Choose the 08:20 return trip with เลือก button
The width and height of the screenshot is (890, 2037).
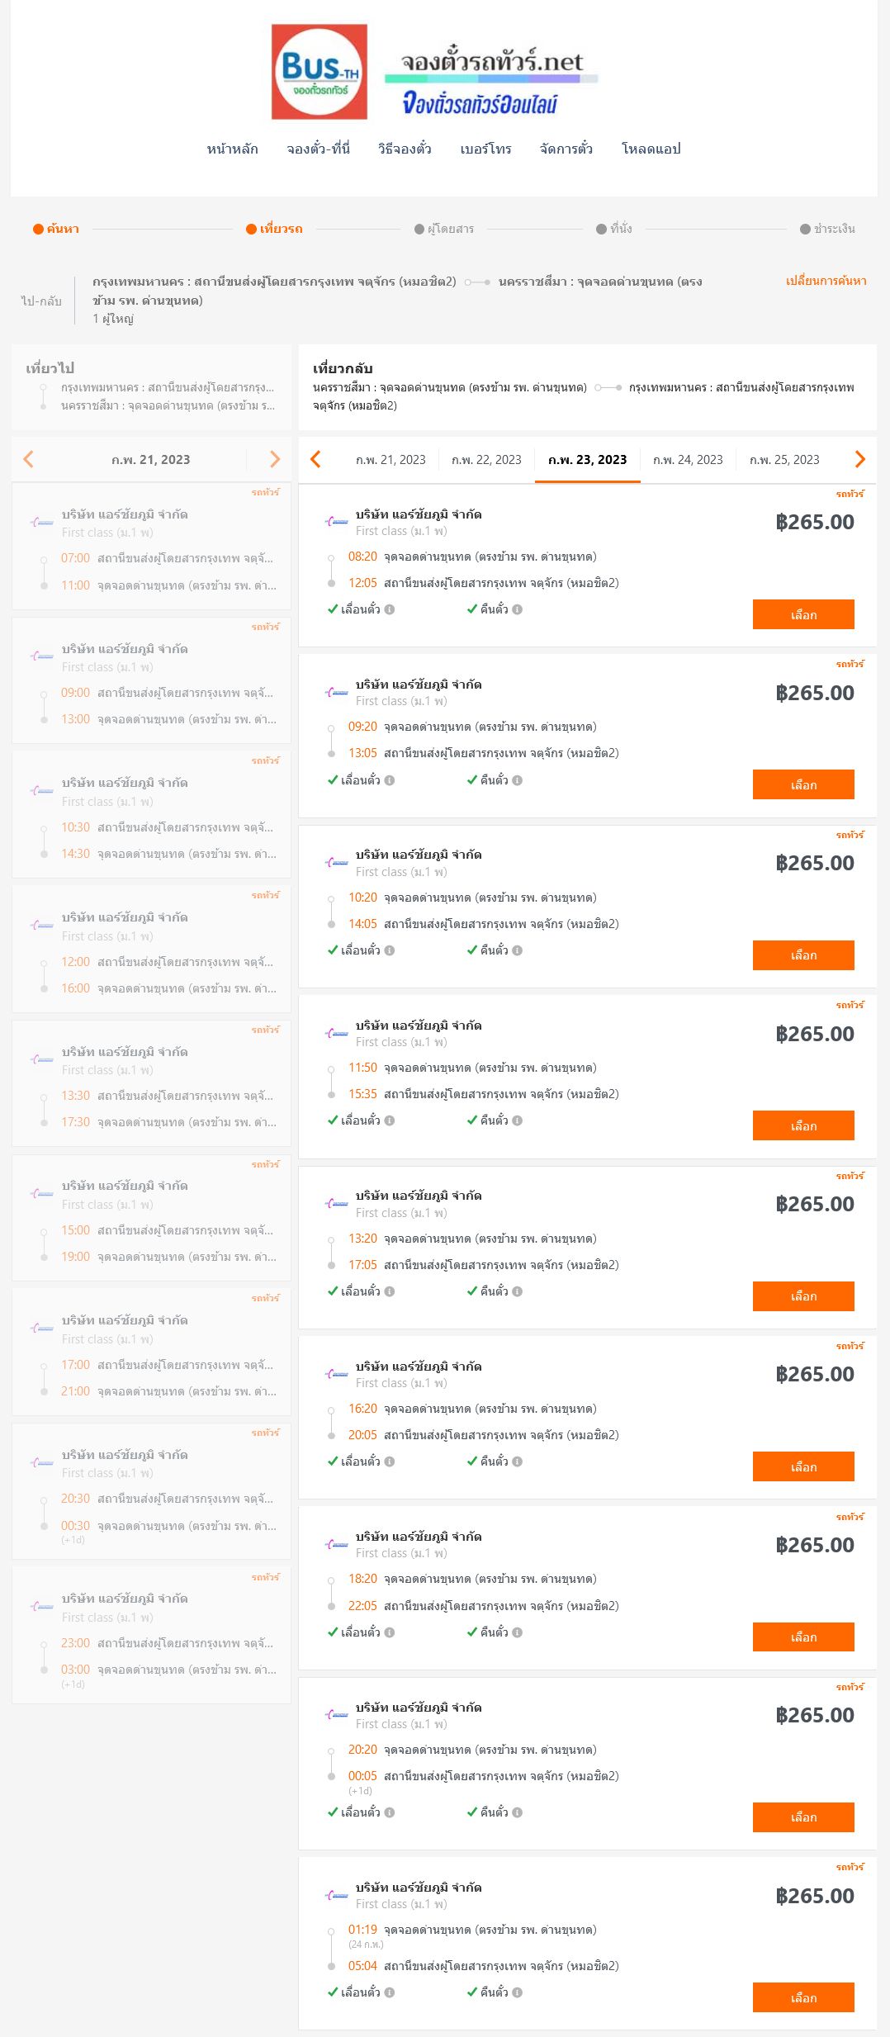click(x=803, y=614)
